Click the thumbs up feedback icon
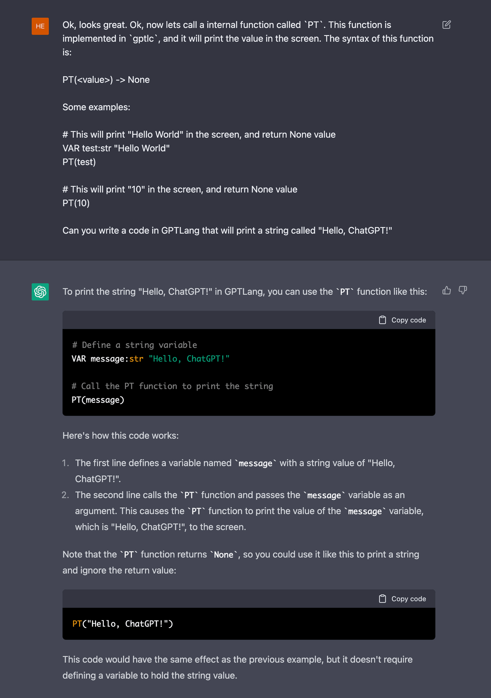Image resolution: width=491 pixels, height=698 pixels. pos(446,290)
